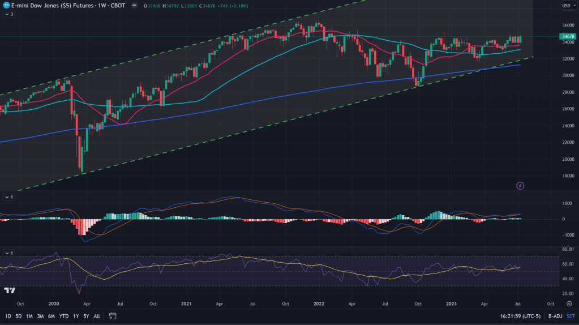Screen dimensions: 579x325
Task: Click the 16:21:59 (UTC-5) timezone clock
Action: click(x=520, y=315)
